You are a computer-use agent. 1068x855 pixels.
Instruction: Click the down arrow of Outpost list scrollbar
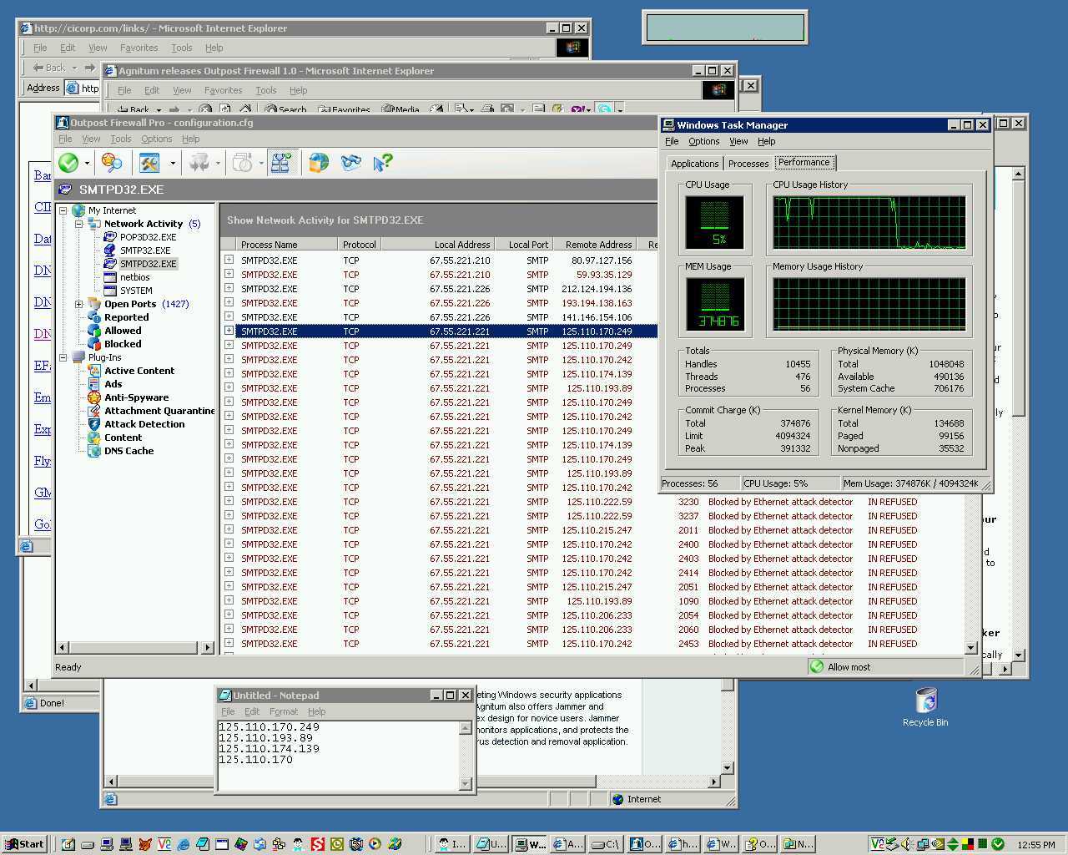coord(970,648)
